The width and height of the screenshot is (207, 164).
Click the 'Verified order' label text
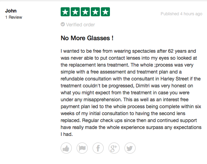(x=80, y=25)
